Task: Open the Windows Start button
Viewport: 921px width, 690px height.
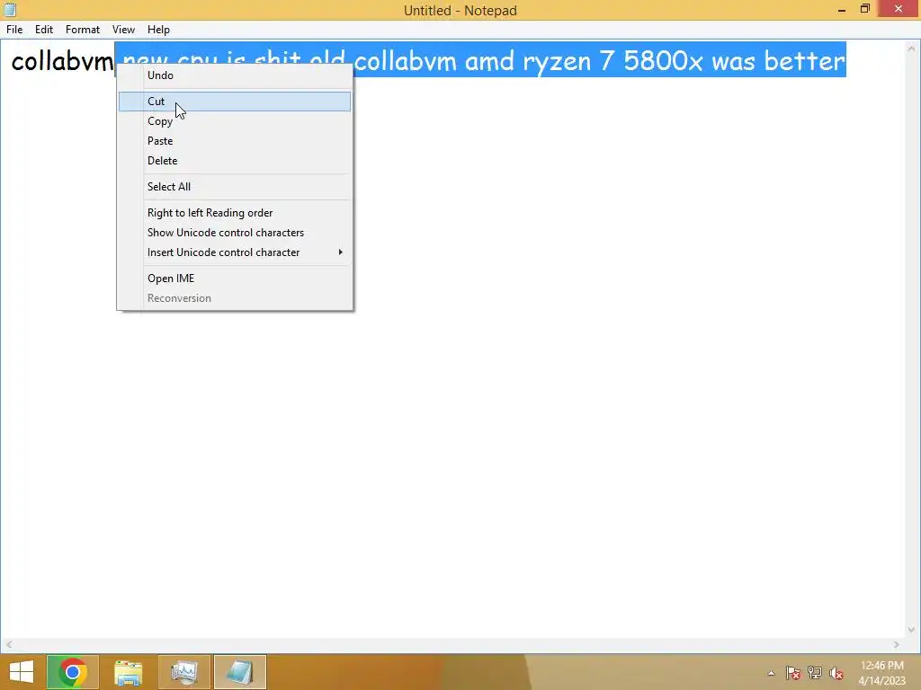Action: (x=22, y=672)
